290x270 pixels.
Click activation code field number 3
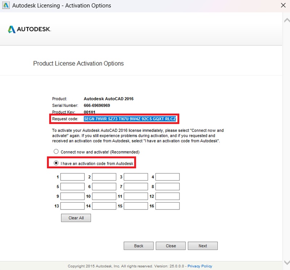[136, 177]
